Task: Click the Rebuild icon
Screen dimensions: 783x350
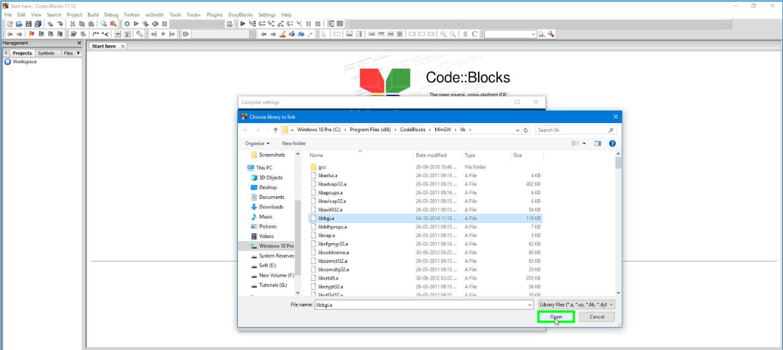Action: [155, 24]
